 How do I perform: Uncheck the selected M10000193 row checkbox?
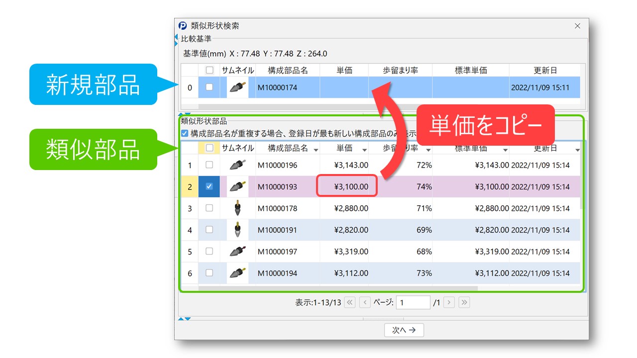(209, 186)
